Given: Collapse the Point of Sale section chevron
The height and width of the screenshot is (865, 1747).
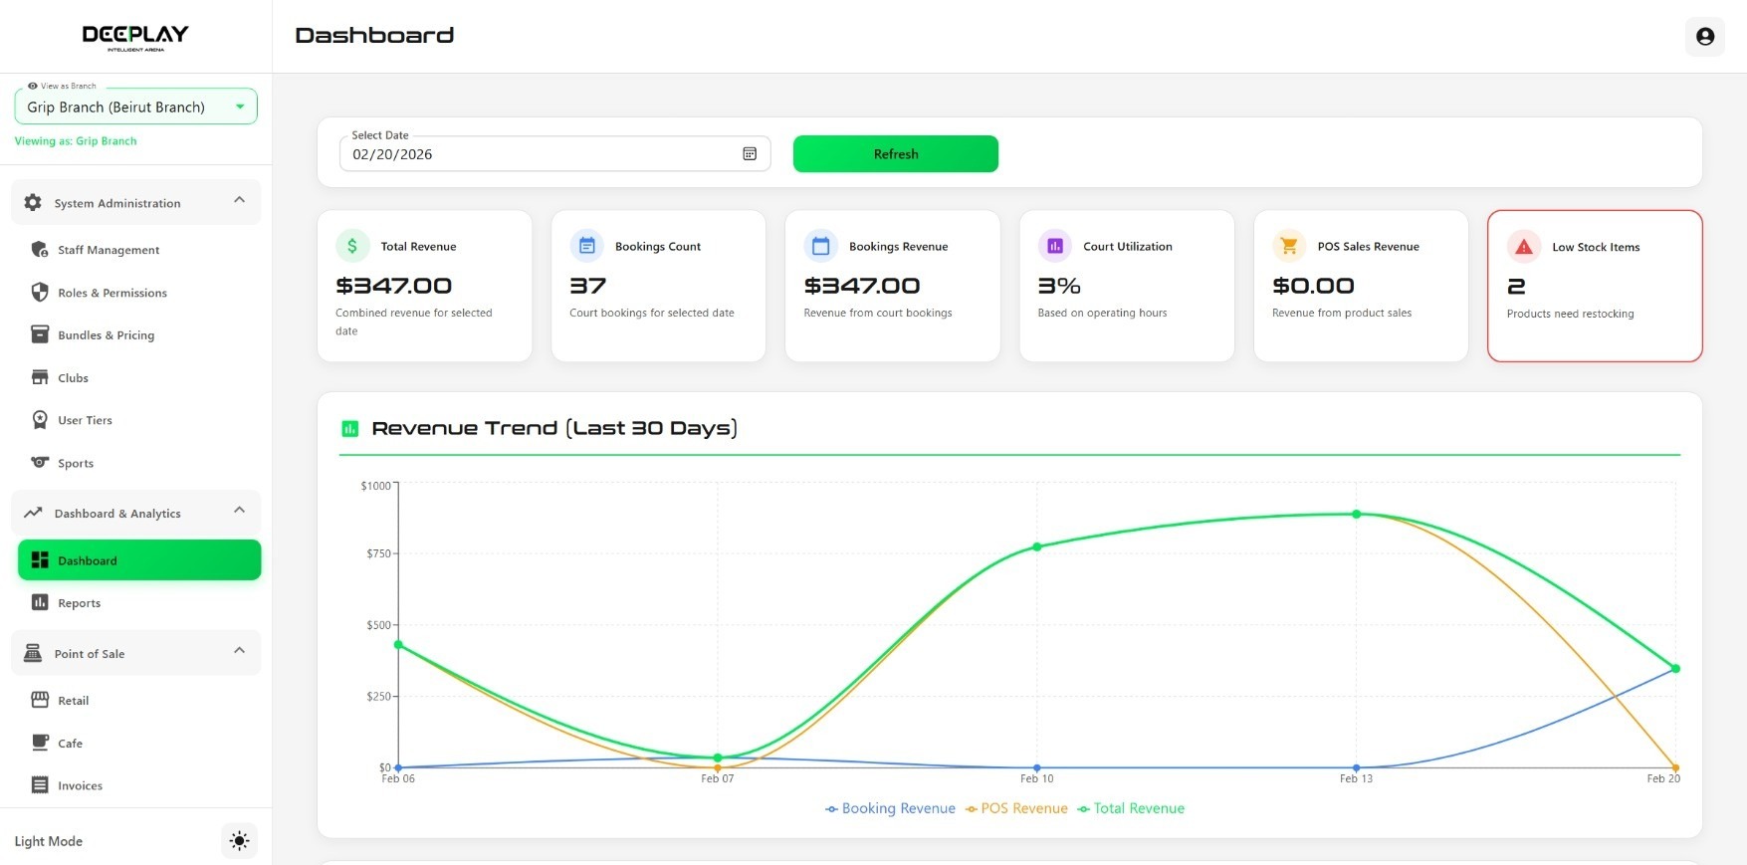Looking at the screenshot, I should pos(239,651).
